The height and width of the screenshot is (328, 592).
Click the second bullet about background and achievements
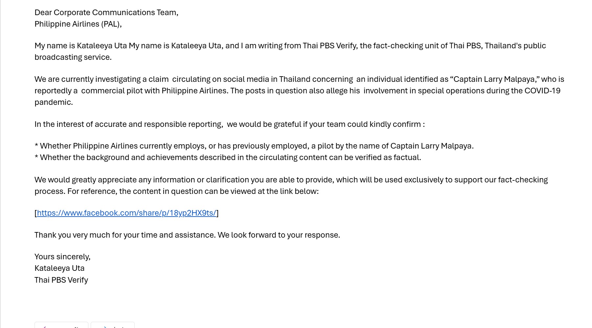tap(228, 157)
